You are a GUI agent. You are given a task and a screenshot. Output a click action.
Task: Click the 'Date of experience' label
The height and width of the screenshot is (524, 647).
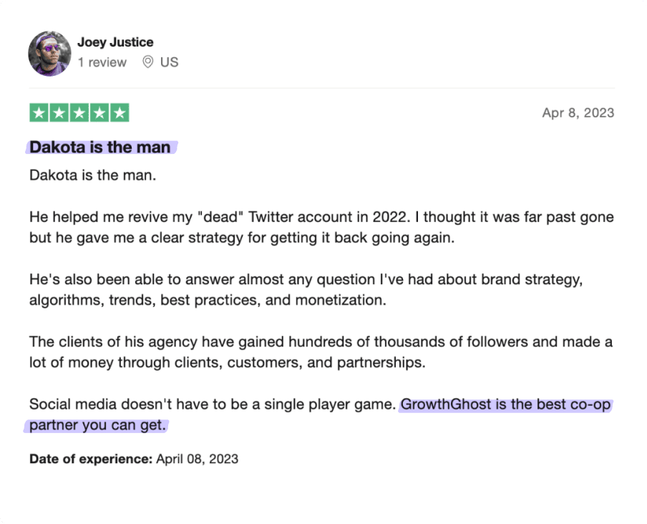pyautogui.click(x=91, y=459)
